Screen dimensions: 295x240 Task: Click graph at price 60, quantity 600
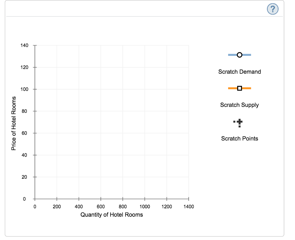tap(101, 133)
